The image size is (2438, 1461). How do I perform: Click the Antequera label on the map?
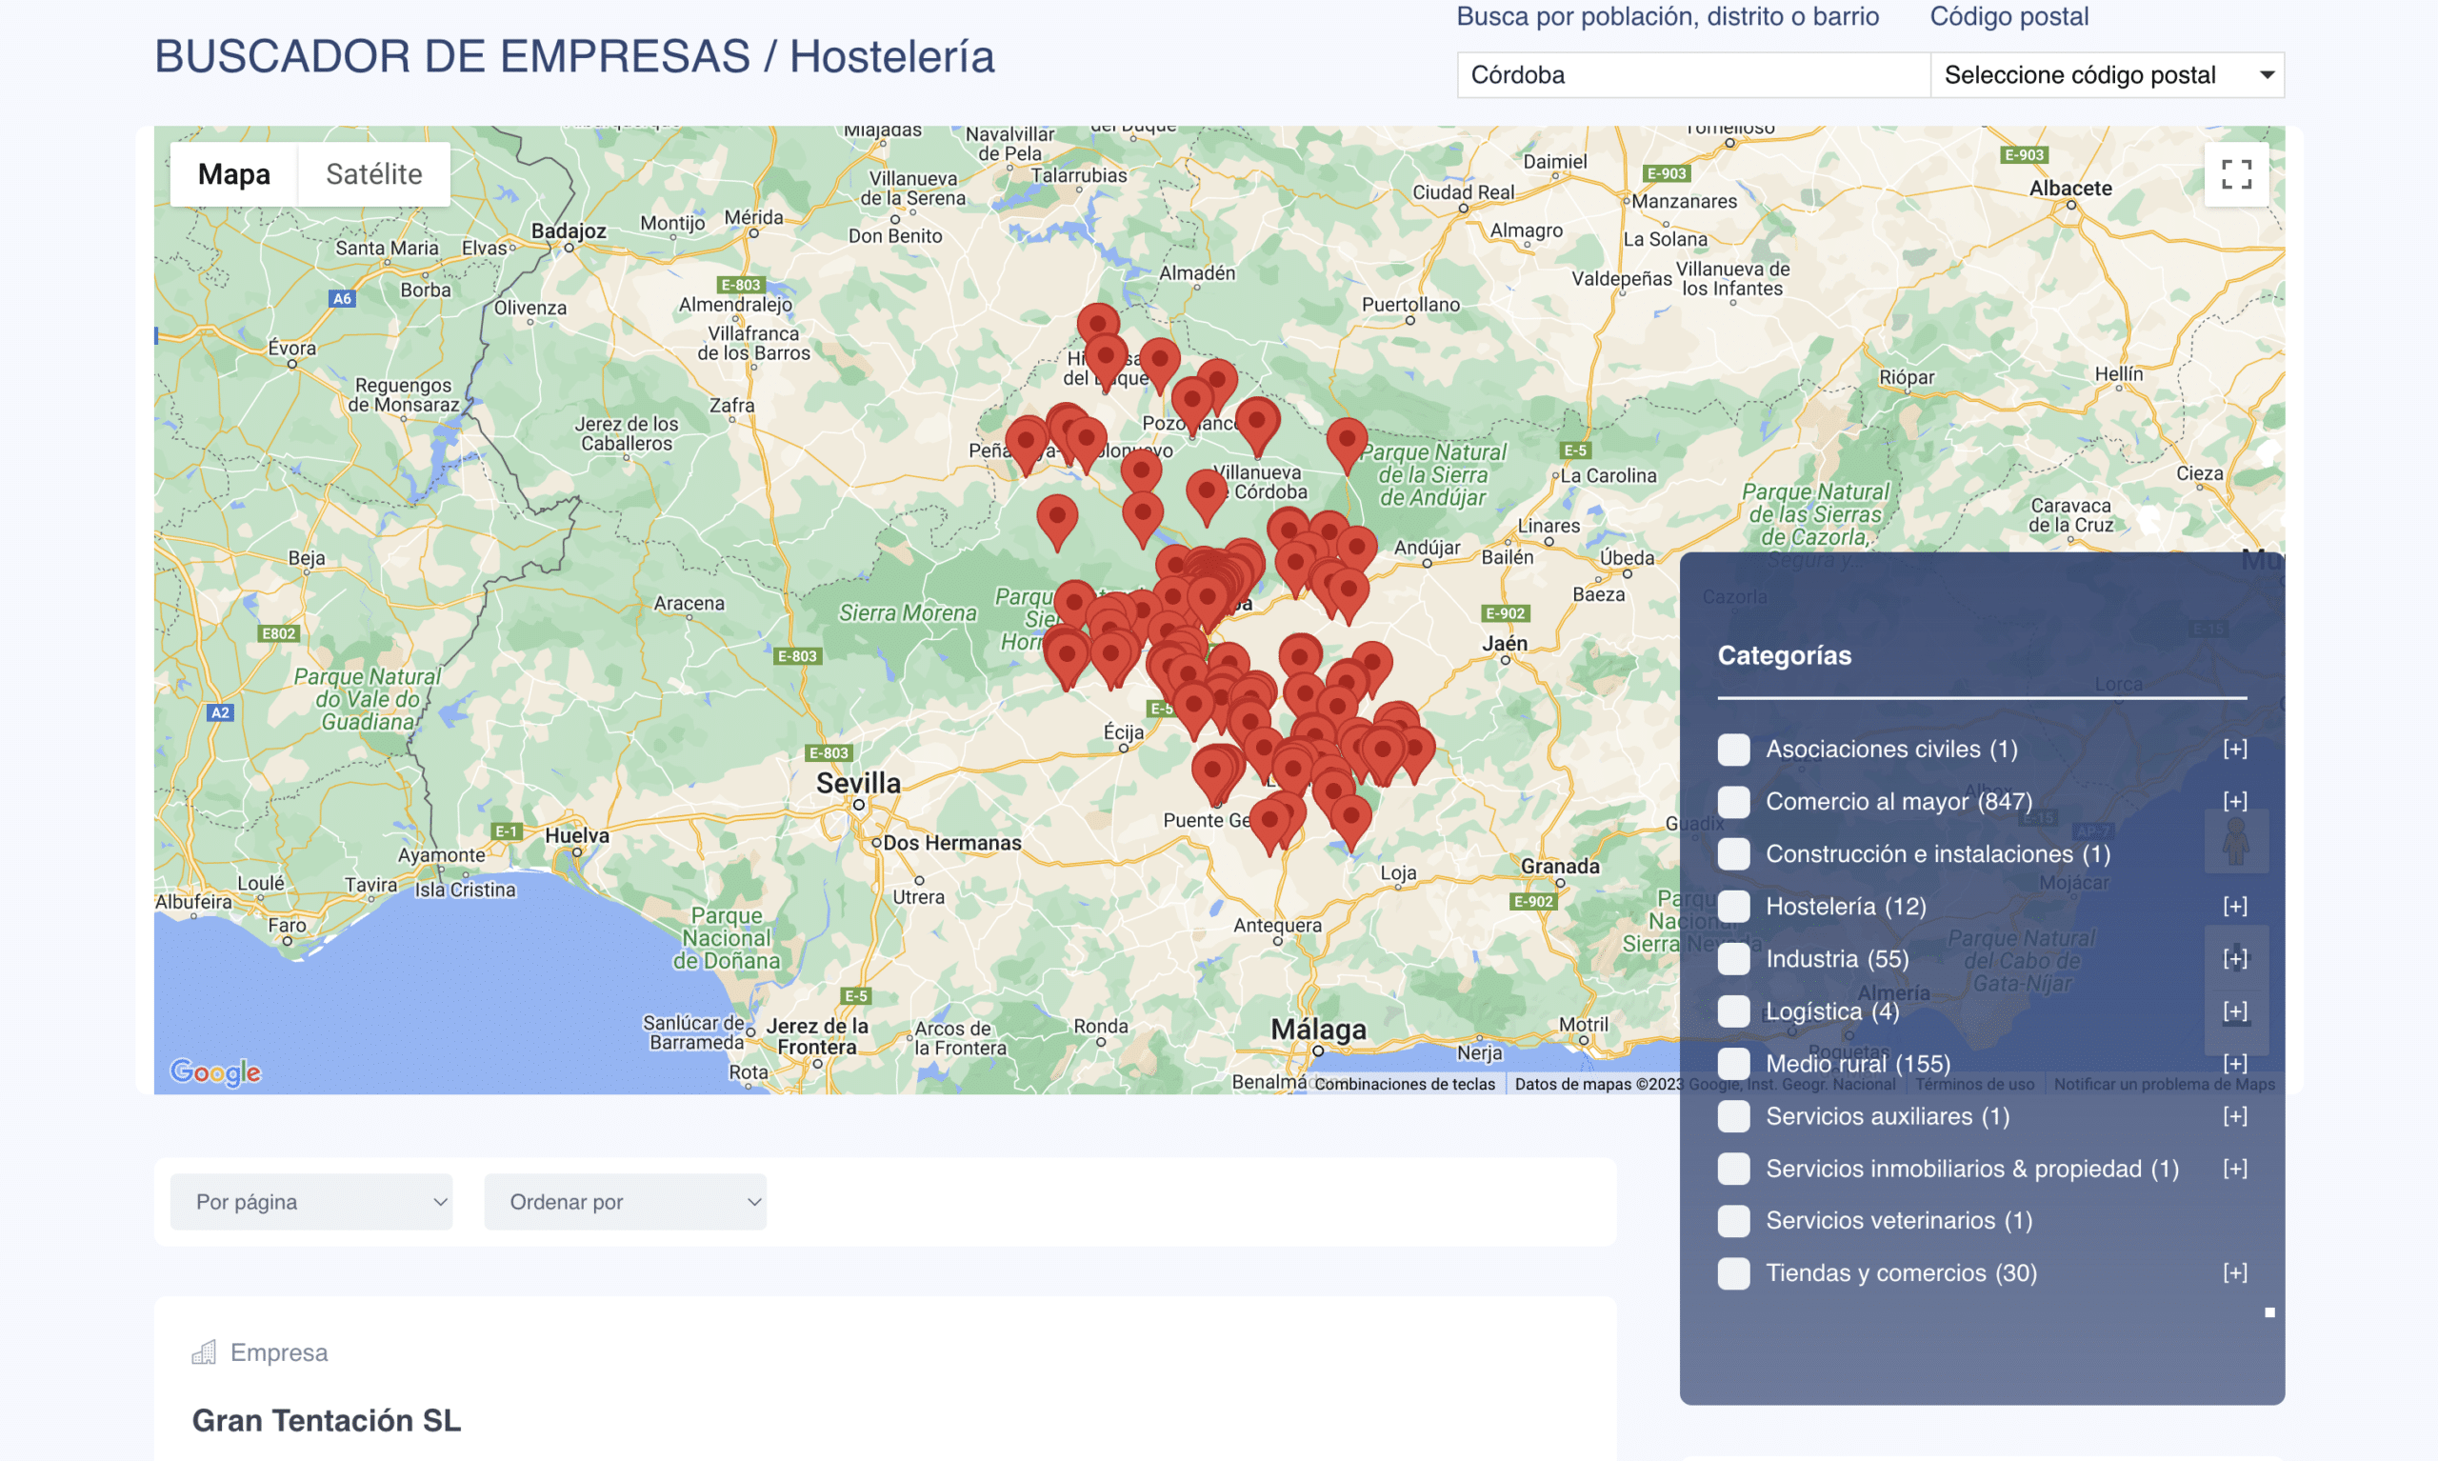tap(1277, 925)
